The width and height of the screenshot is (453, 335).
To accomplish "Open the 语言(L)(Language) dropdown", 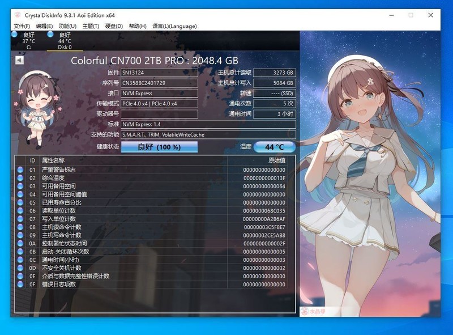I will [174, 26].
